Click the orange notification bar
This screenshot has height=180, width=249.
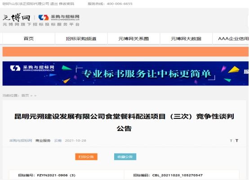click(x=125, y=52)
